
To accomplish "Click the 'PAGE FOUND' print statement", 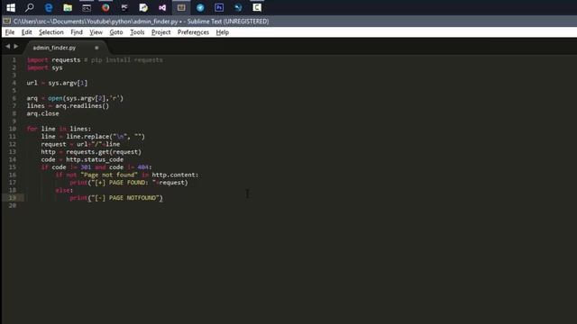I will click(x=129, y=183).
